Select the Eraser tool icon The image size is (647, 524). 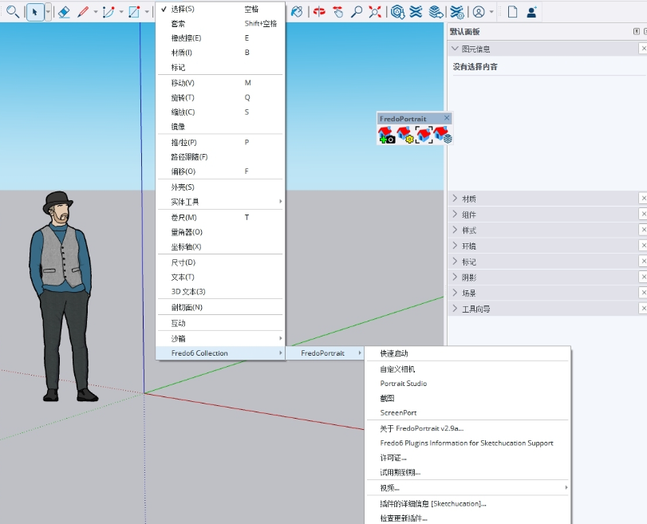[64, 12]
